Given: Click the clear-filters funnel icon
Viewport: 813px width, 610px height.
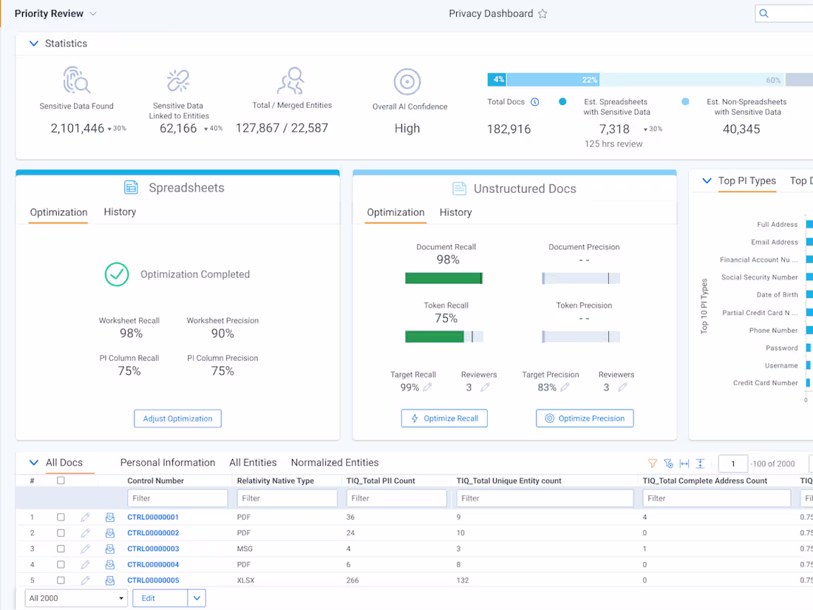Looking at the screenshot, I should coord(669,463).
